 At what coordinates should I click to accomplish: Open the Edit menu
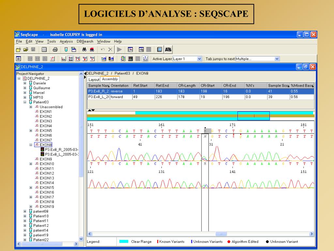[x=29, y=42]
